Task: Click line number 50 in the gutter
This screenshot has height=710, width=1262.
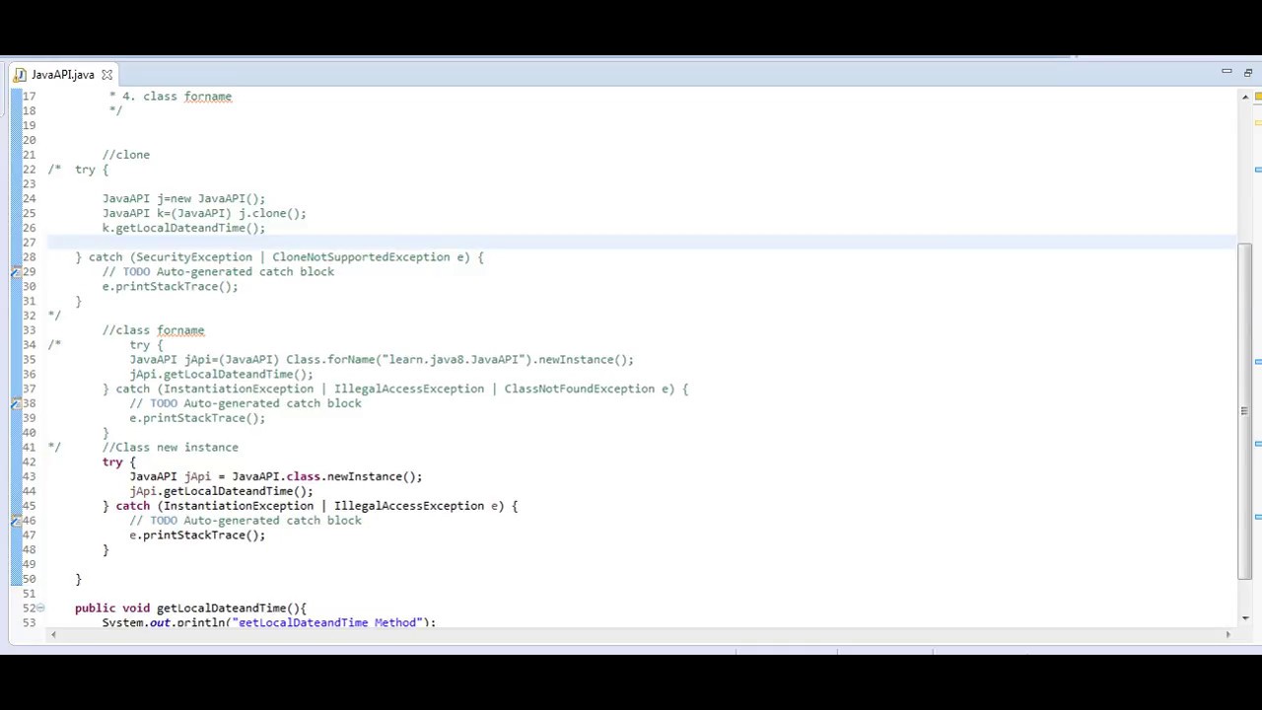Action: (x=29, y=579)
